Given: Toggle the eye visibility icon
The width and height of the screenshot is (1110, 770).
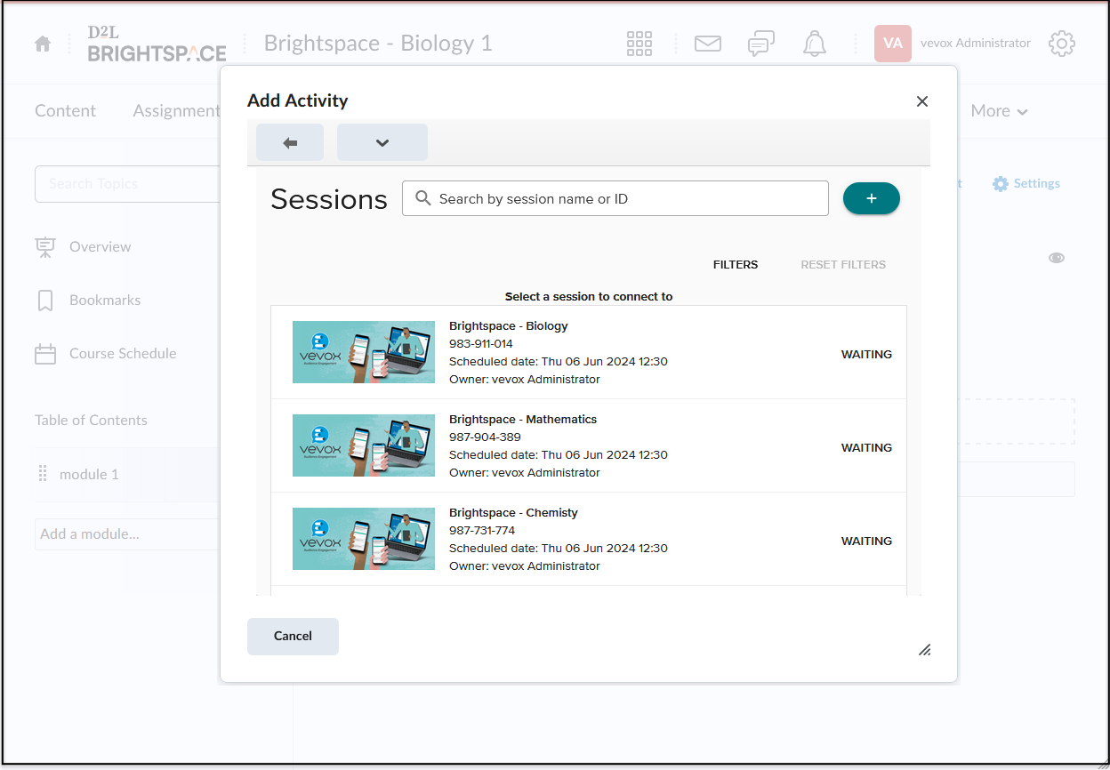Looking at the screenshot, I should click(1056, 257).
